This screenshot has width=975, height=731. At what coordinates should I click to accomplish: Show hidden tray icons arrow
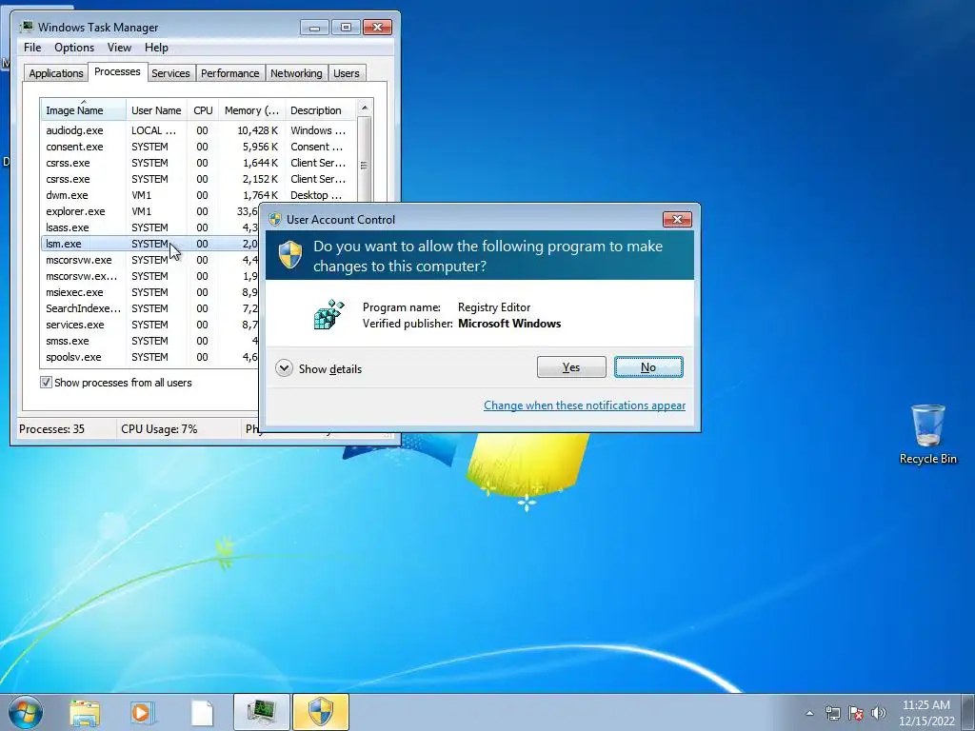[x=809, y=713]
